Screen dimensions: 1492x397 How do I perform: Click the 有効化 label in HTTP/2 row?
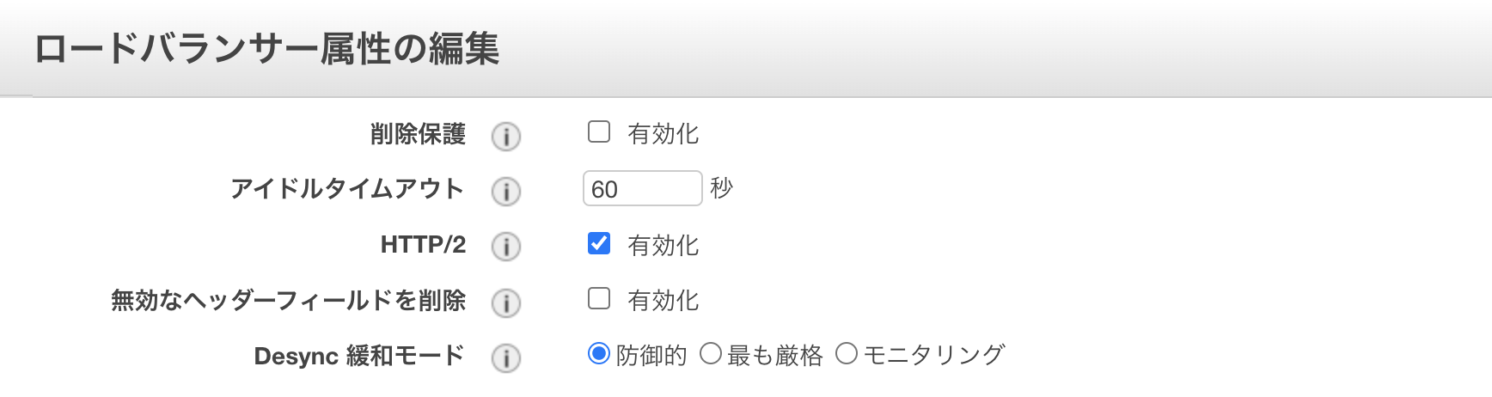pyautogui.click(x=663, y=246)
